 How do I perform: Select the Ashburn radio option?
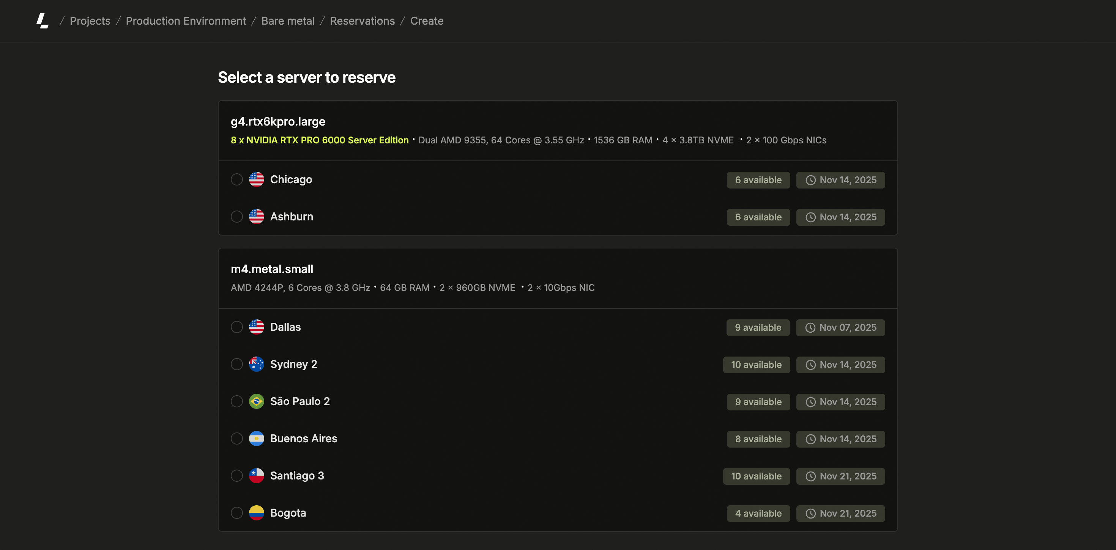[236, 217]
